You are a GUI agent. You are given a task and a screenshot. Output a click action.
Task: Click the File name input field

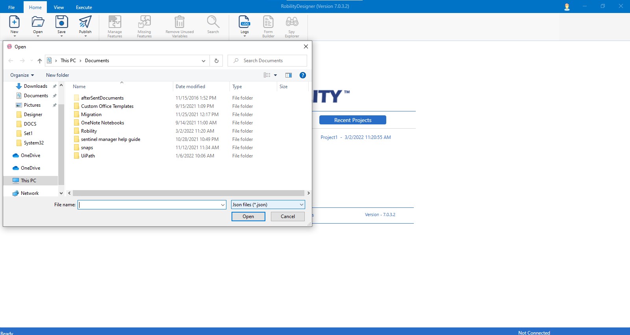150,205
